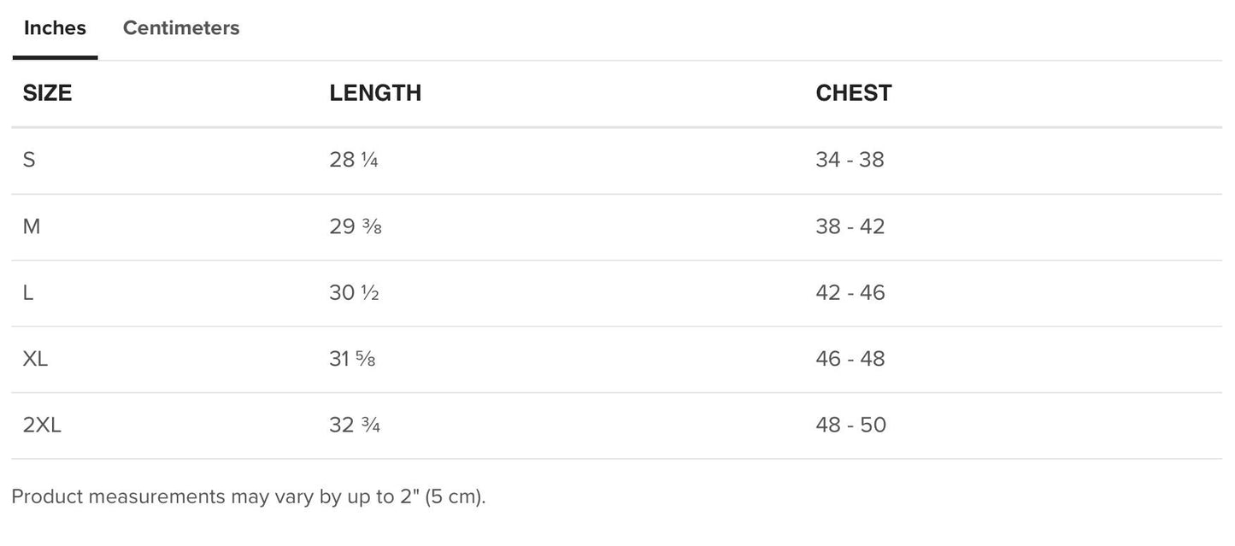The height and width of the screenshot is (546, 1235).
Task: Click the 38 - 42 chest value
Action: pyautogui.click(x=850, y=226)
